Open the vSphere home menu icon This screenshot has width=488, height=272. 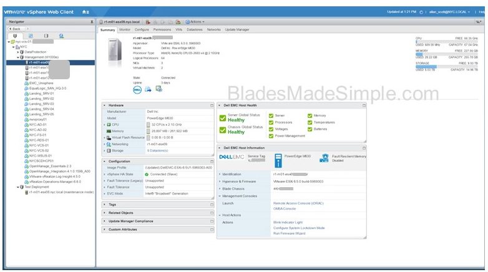click(x=85, y=12)
